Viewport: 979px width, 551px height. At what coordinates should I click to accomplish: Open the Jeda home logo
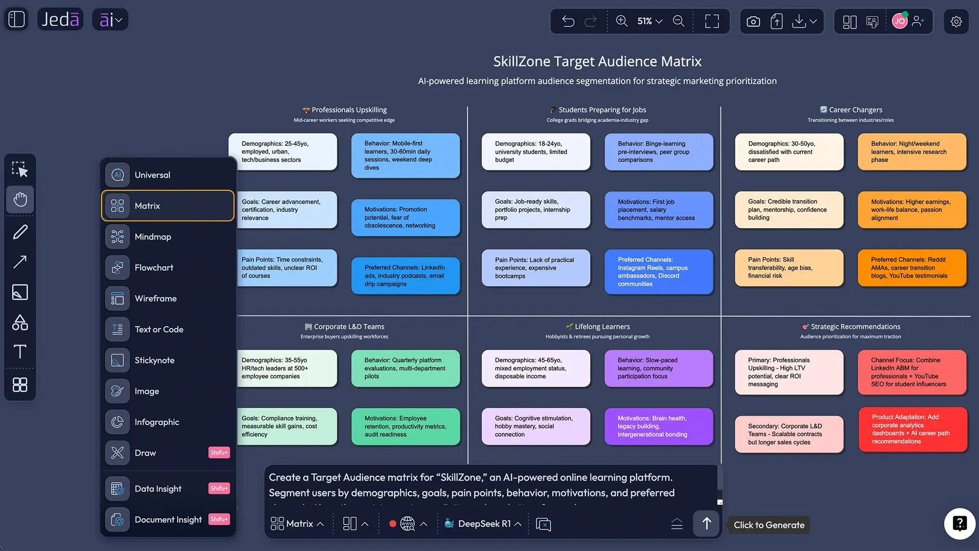60,19
